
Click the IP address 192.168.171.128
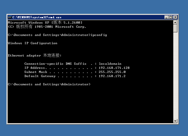(114, 68)
